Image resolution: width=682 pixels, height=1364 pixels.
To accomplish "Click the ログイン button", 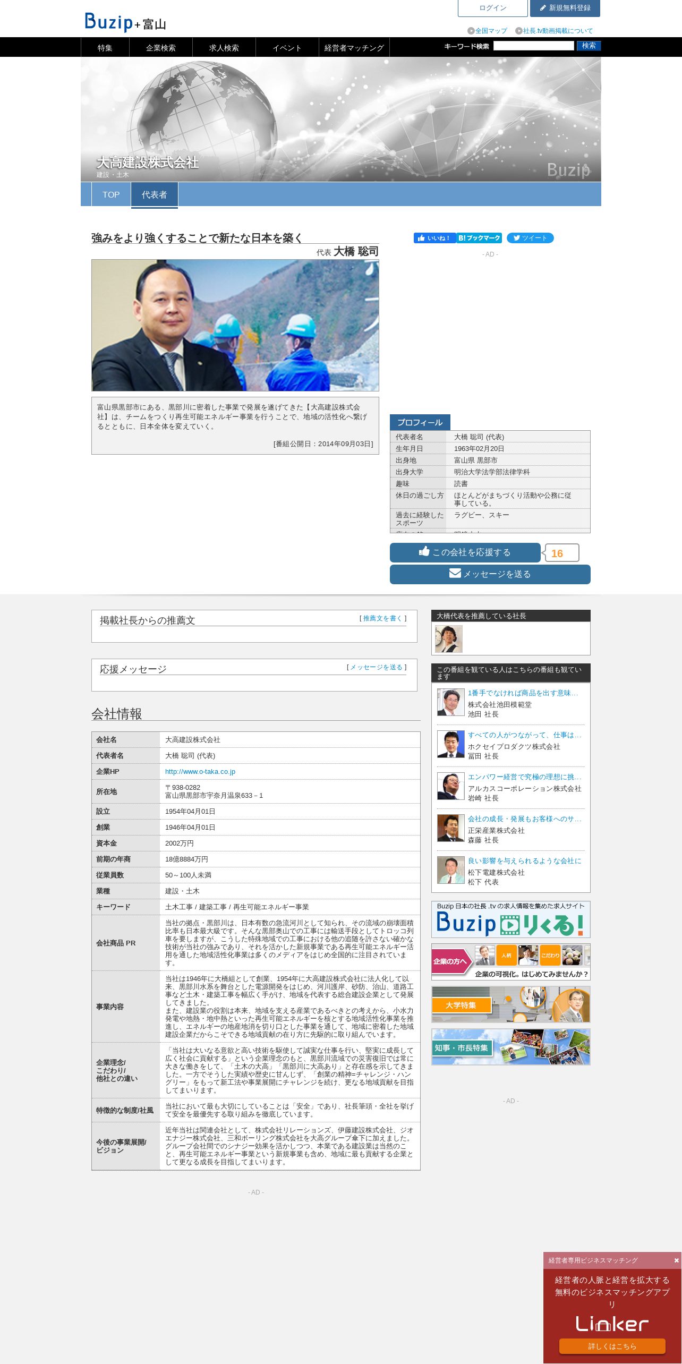I will coord(492,8).
